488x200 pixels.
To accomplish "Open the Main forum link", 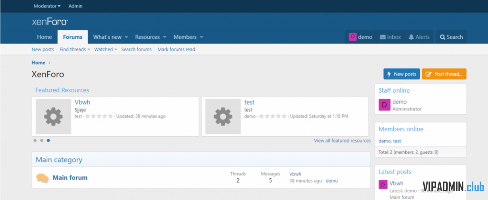I will (x=70, y=177).
